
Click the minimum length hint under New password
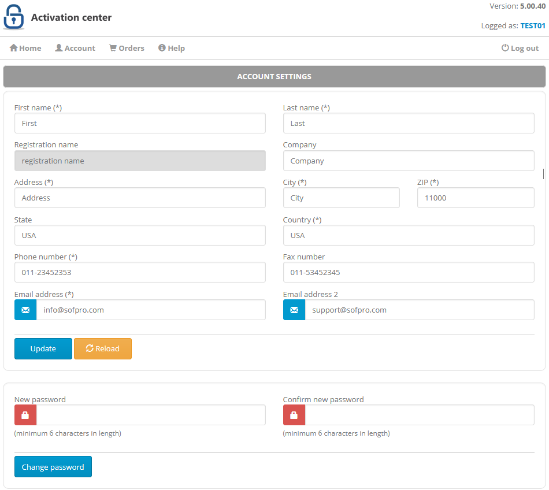[68, 433]
